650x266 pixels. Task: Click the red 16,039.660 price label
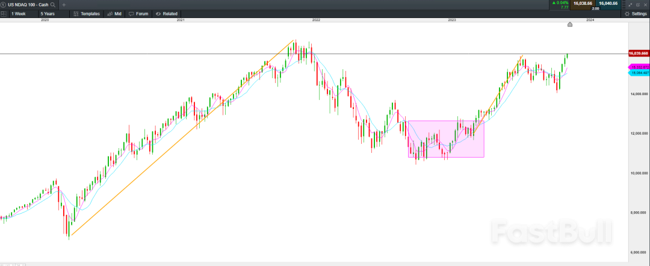(x=638, y=54)
